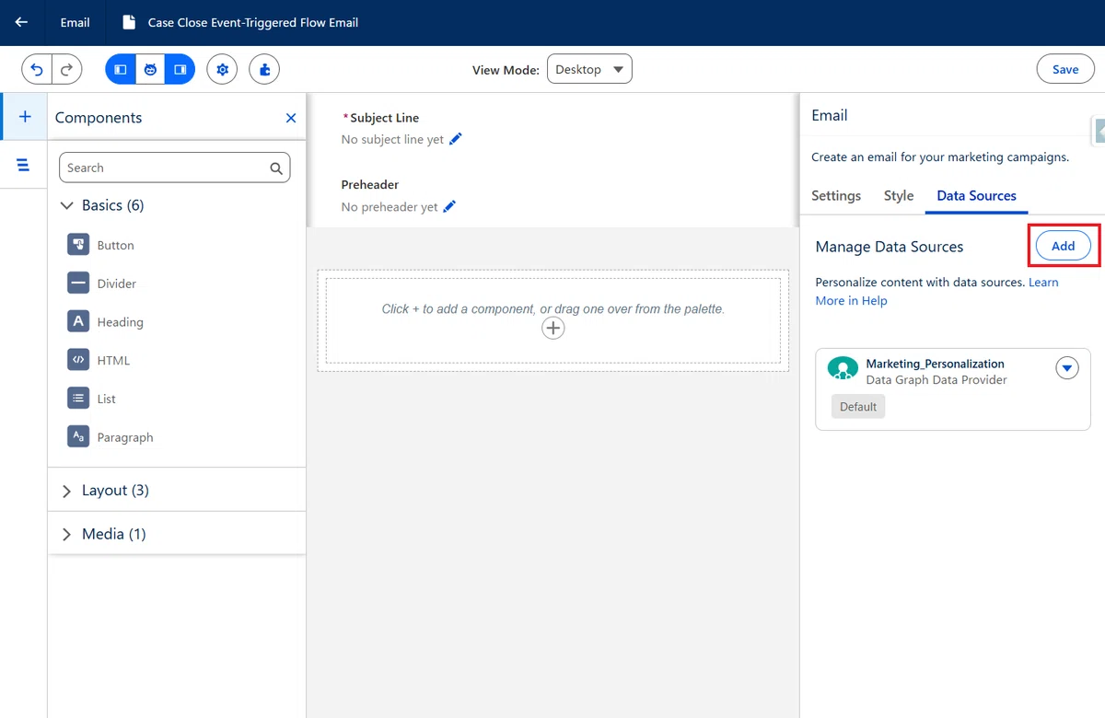Click the search magnifier icon
This screenshot has height=718, width=1105.
click(x=276, y=168)
